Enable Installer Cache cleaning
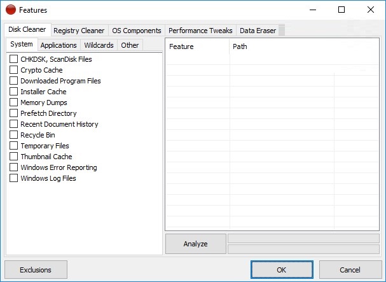 coord(14,92)
